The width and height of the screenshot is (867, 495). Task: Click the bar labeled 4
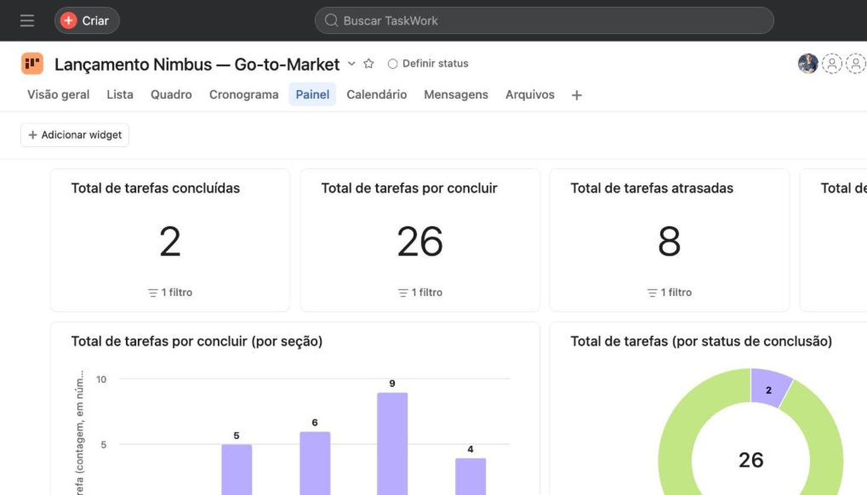pos(470,477)
